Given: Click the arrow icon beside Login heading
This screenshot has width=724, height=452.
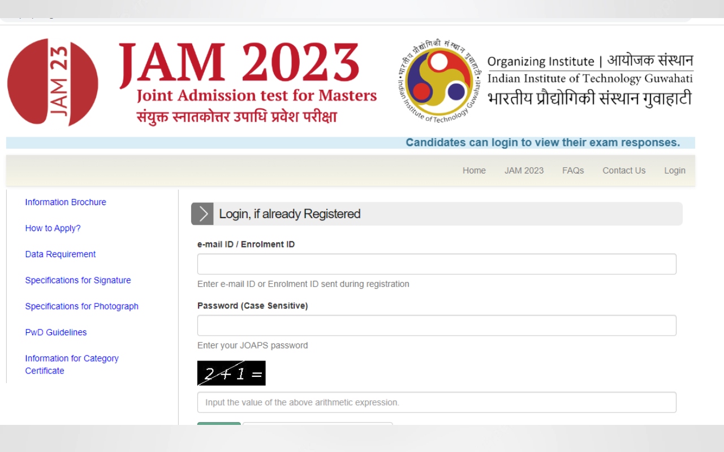Looking at the screenshot, I should point(202,214).
